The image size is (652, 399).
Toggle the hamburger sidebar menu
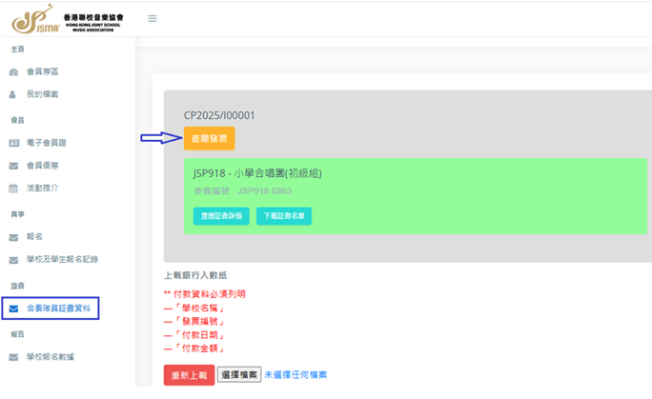coord(153,18)
